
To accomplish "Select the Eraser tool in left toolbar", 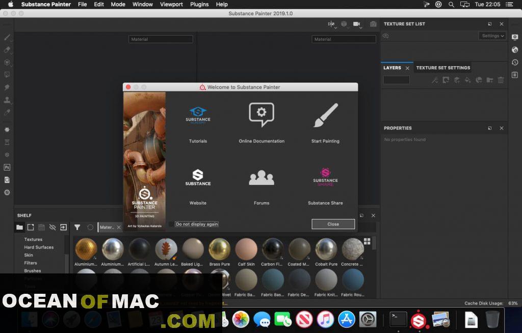I will 7,50.
